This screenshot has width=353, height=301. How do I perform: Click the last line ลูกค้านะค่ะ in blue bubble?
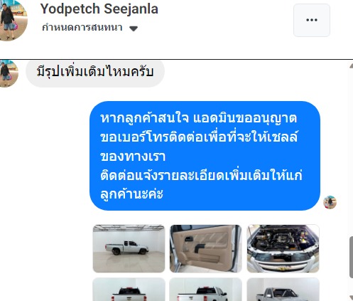point(132,194)
